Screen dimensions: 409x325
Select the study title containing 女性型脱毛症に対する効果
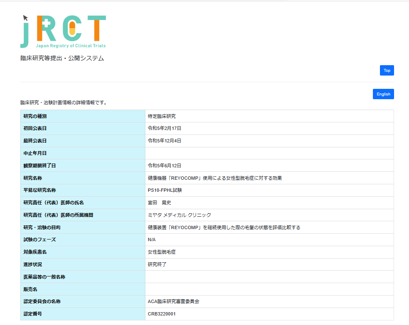215,178
